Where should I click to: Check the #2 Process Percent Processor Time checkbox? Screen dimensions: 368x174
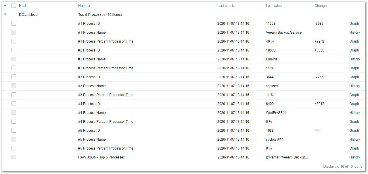(x=14, y=68)
